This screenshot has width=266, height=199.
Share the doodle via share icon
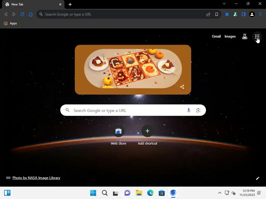click(x=182, y=87)
